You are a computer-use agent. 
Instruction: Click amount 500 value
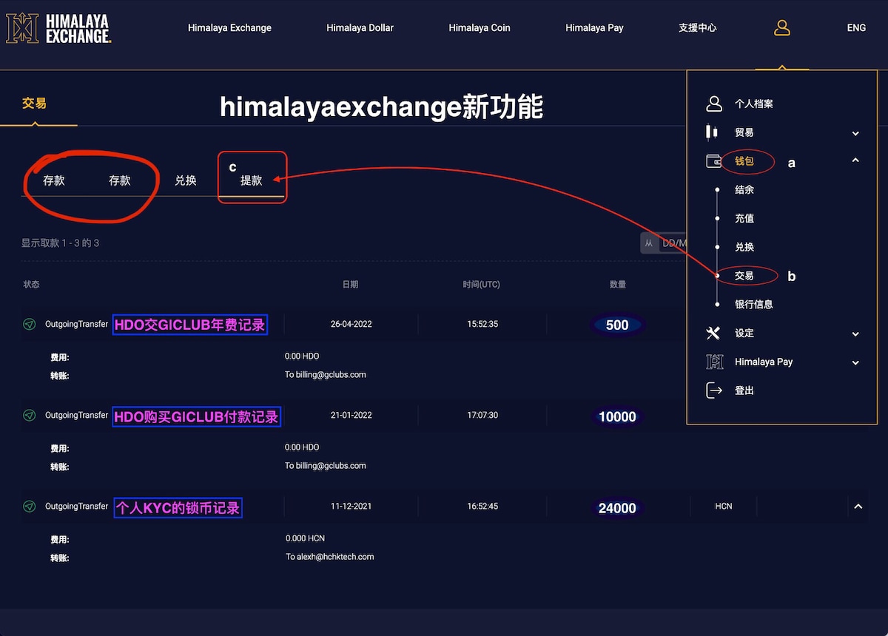[617, 325]
